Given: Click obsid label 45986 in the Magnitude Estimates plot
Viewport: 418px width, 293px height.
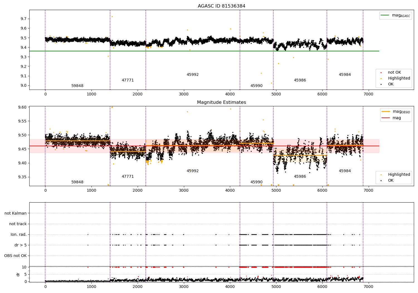Looking at the screenshot, I should 300,177.
